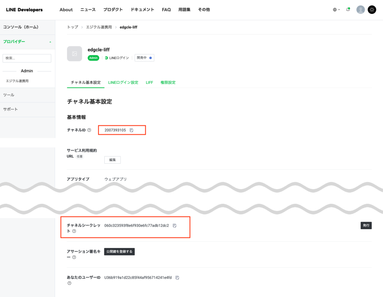
Task: Click エジクル連携用 in the breadcrumb
Action: (x=99, y=27)
